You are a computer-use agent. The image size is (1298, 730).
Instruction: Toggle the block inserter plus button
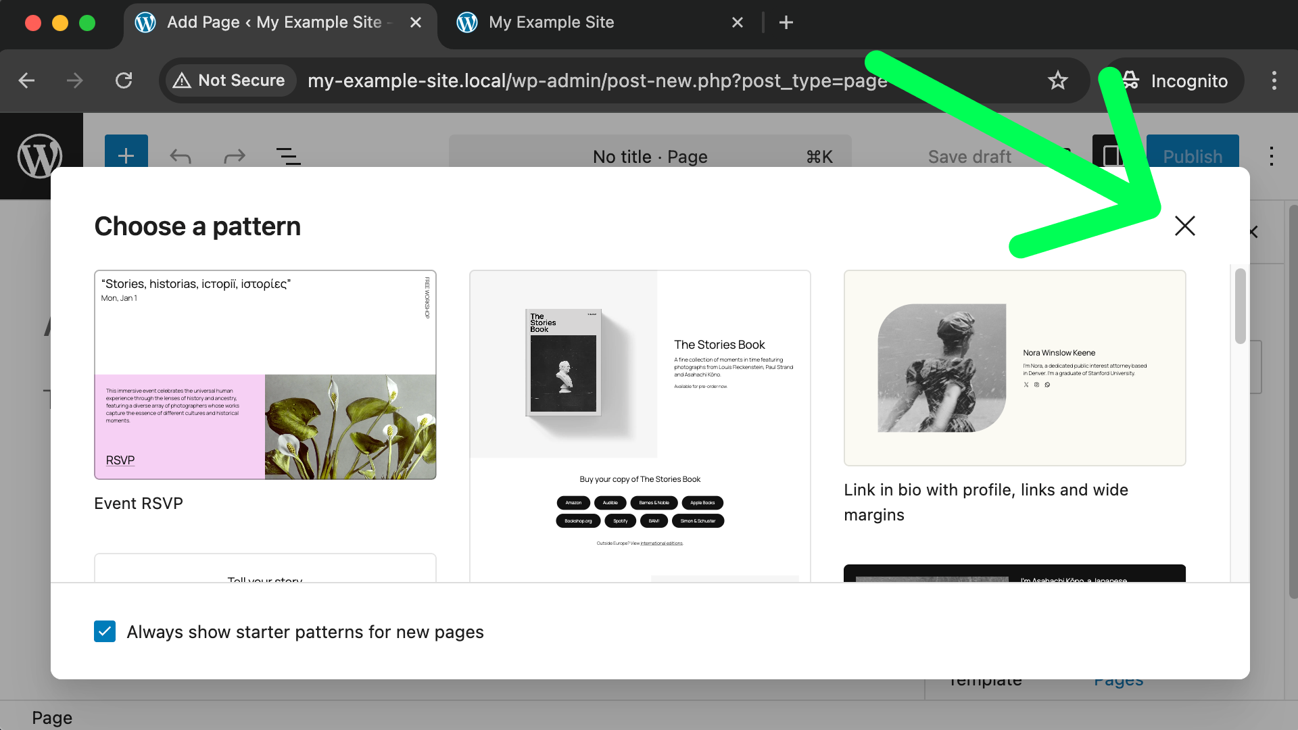(126, 155)
